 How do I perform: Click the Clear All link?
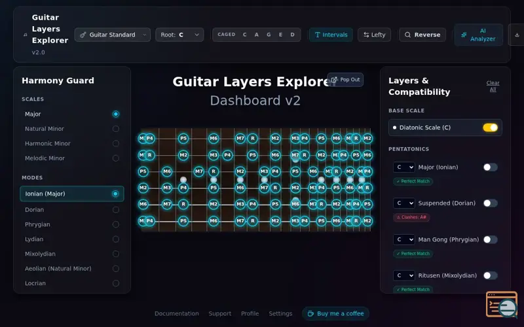pos(493,86)
